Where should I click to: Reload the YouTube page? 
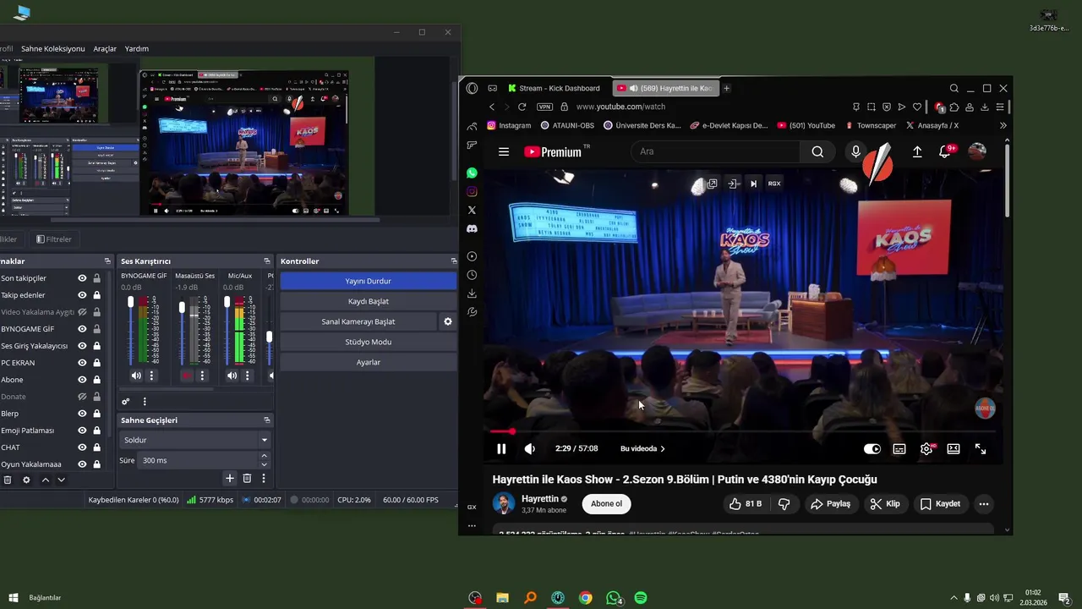[522, 107]
